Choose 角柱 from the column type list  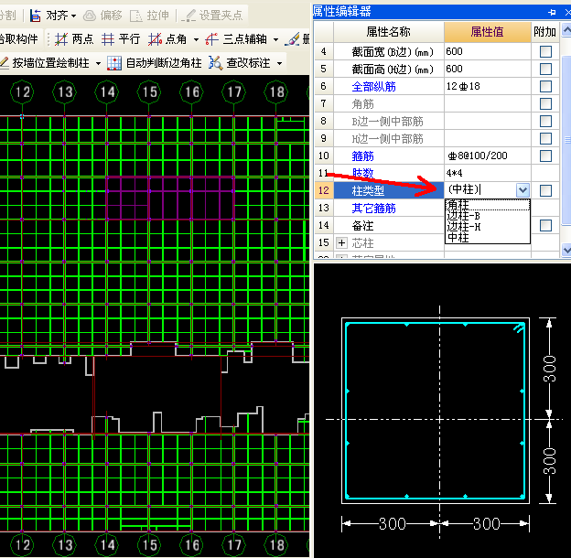pyautogui.click(x=487, y=205)
